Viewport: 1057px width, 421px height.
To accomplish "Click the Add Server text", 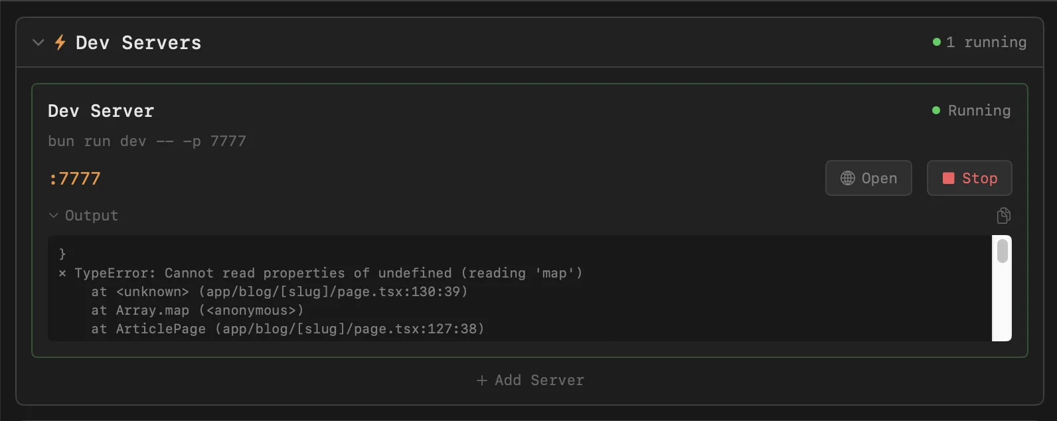I will 539,380.
